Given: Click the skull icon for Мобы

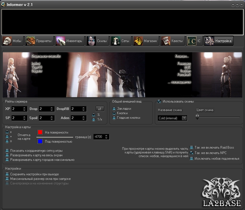Looking at the screenshot, I should pos(7,41).
